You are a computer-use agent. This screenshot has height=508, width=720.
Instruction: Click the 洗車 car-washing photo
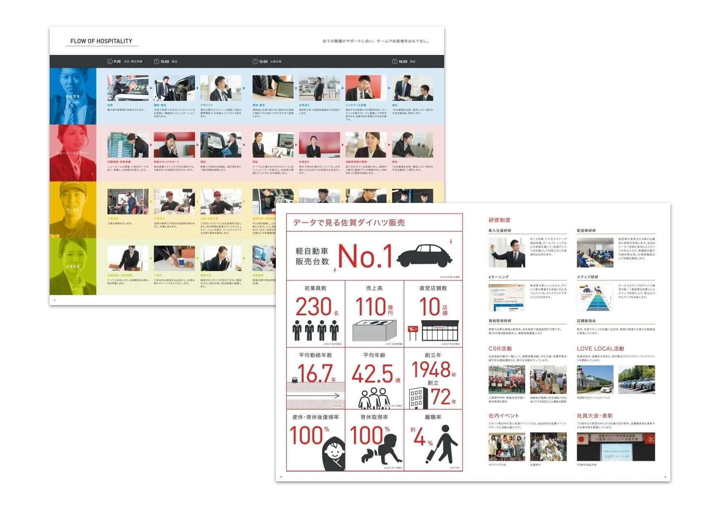click(x=128, y=88)
